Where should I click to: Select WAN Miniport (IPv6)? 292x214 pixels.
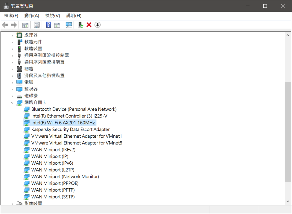point(52,163)
